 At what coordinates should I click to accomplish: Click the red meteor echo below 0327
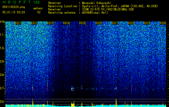tap(116, 88)
